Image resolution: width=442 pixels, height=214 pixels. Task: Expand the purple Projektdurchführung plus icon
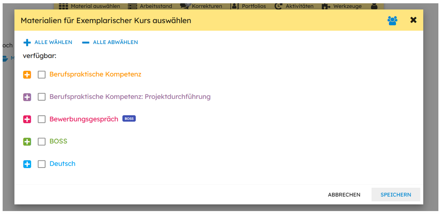click(27, 97)
